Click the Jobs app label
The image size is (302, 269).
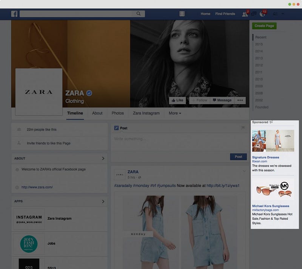[51, 243]
